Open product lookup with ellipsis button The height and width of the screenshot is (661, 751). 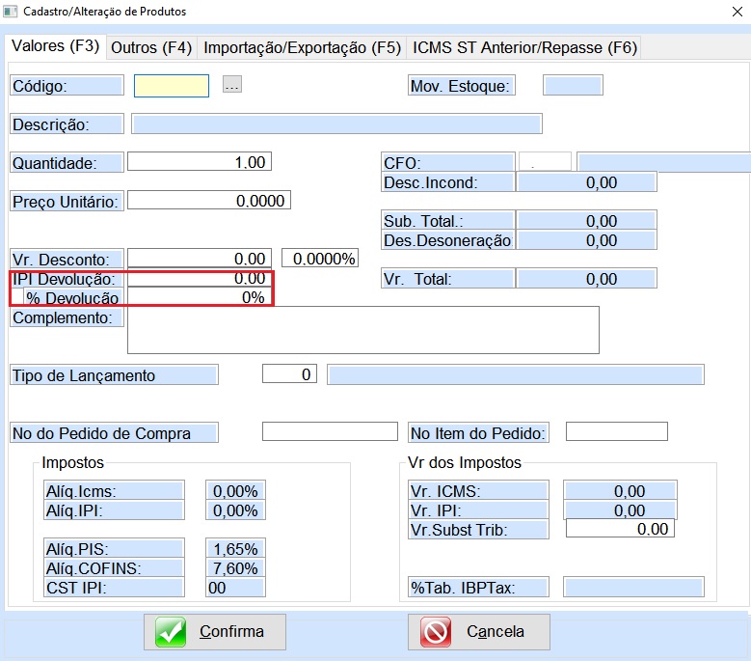point(231,85)
